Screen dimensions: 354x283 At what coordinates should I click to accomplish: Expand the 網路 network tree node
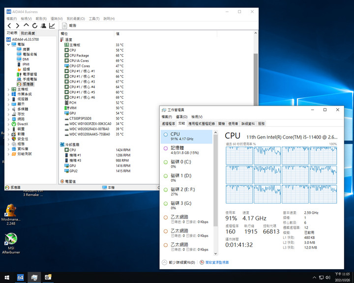8,119
